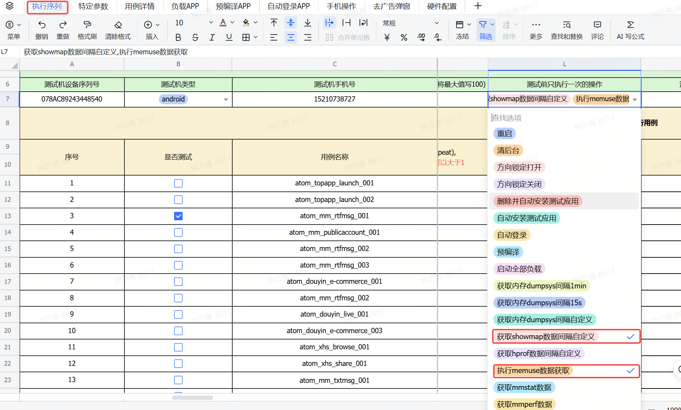The height and width of the screenshot is (410, 681).
Task: Uncheck the box for atom_mm_rtfmsg_001 row 3
Action: (x=178, y=216)
